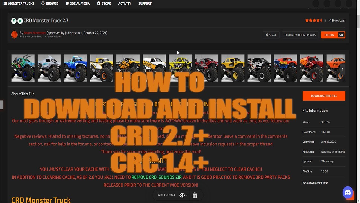Screen dimensions: 360x203
Task: Click the Published Saturday at 12:48 PM
Action: [333, 152]
